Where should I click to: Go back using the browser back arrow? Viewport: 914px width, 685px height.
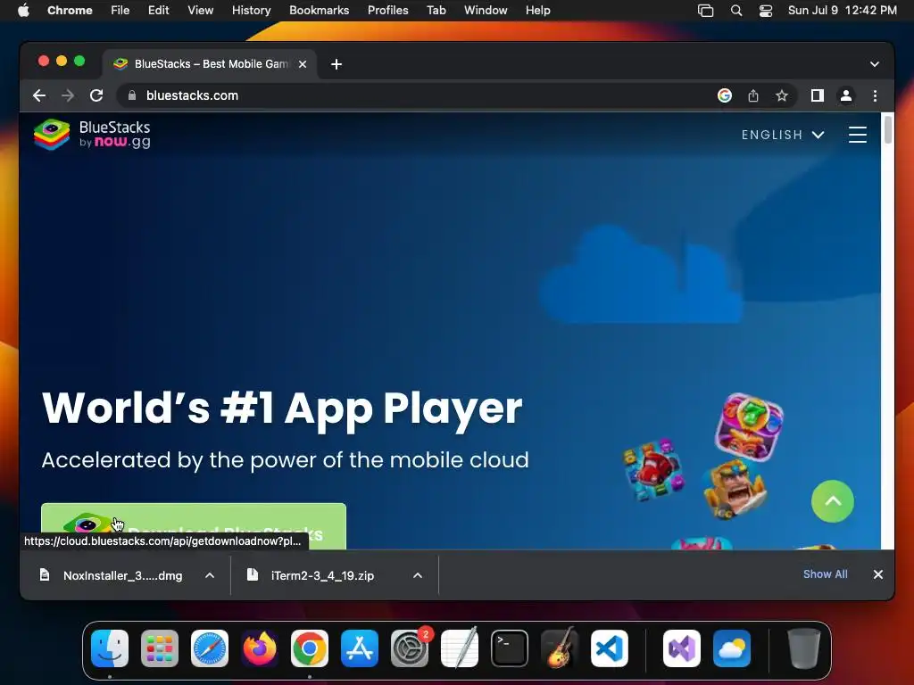tap(39, 95)
